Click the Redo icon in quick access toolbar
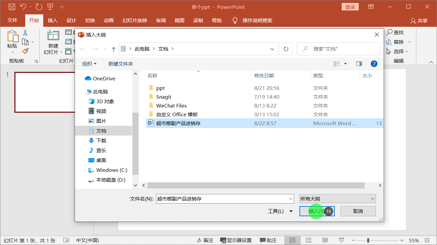437x245 pixels. (x=39, y=7)
